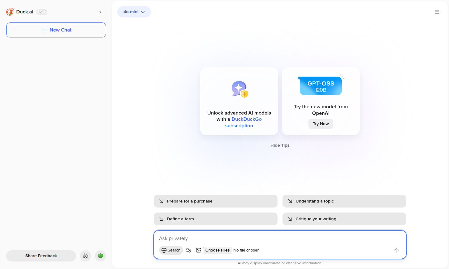Select the Understand a topic suggestion

(344, 201)
